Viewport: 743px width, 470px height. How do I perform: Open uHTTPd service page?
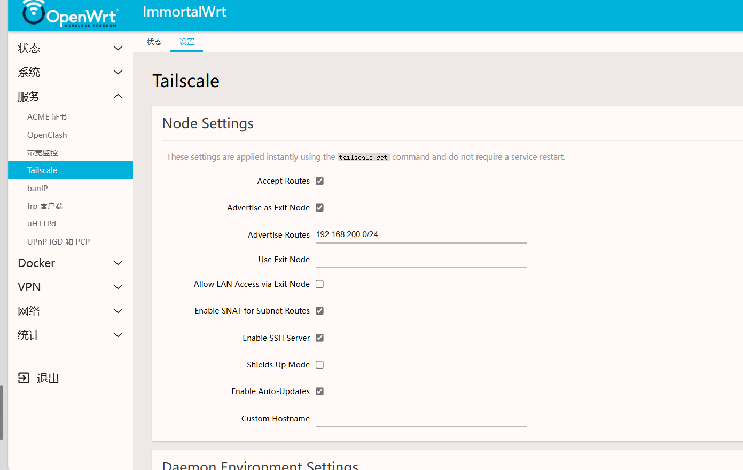pyautogui.click(x=42, y=224)
